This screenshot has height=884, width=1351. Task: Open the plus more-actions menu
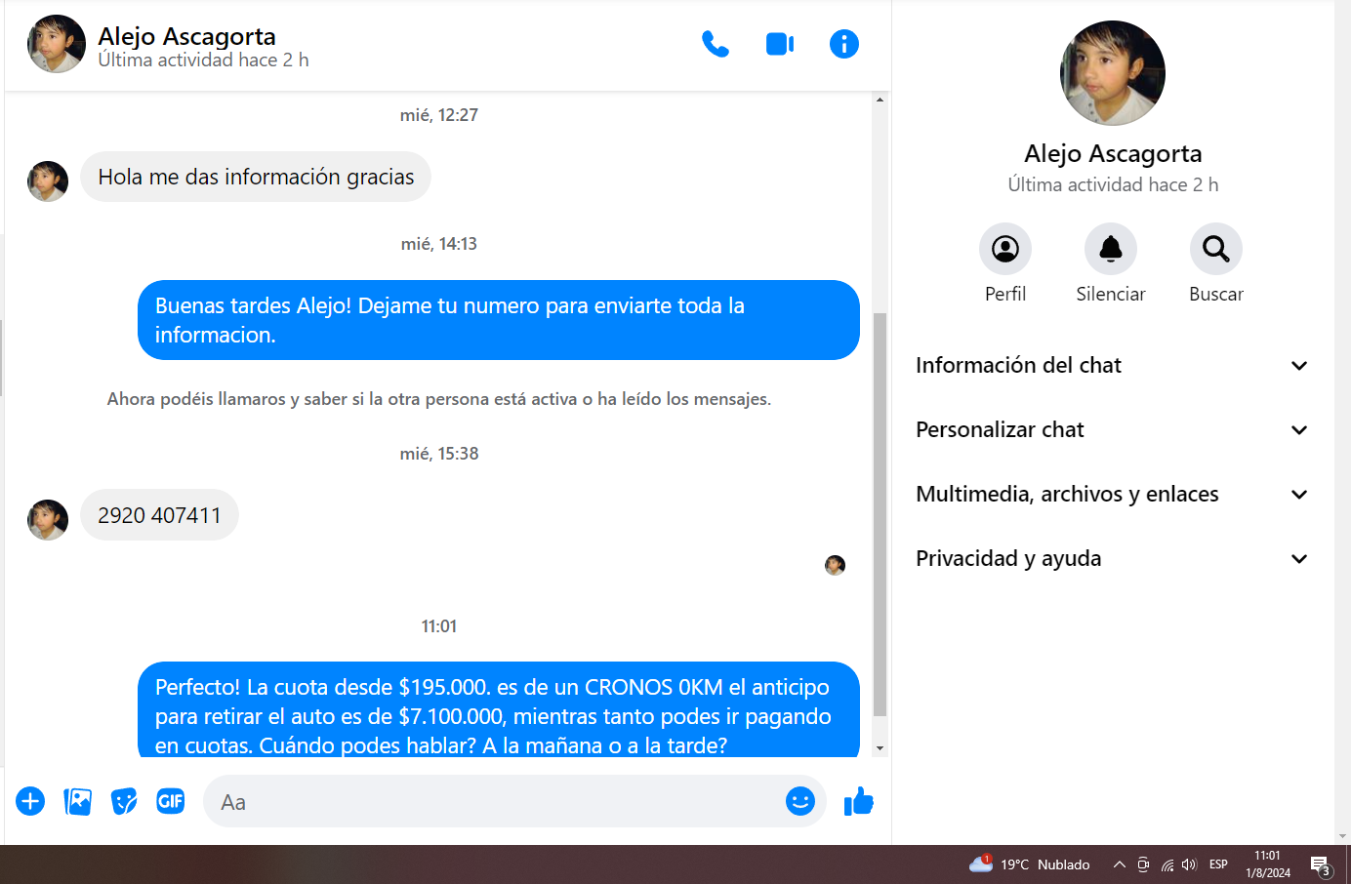(x=30, y=801)
